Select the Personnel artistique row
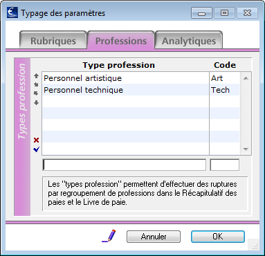The image size is (265, 256). coord(141,78)
